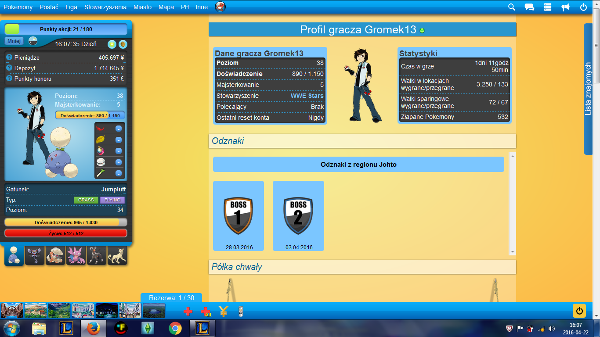This screenshot has width=600, height=337.
Task: Expand the Lista znajomych side panel
Action: click(588, 89)
